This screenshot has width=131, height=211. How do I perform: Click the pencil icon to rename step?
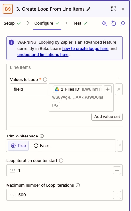click(88, 9)
